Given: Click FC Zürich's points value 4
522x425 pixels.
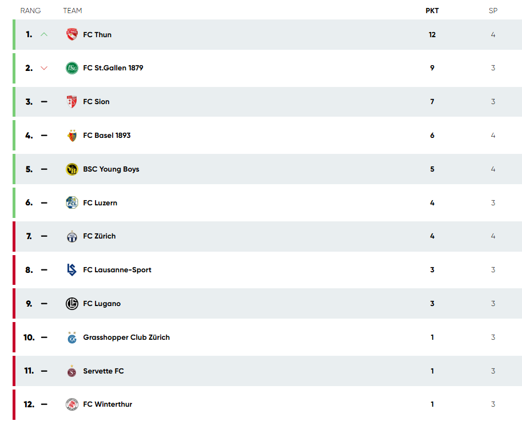Looking at the screenshot, I should (432, 236).
